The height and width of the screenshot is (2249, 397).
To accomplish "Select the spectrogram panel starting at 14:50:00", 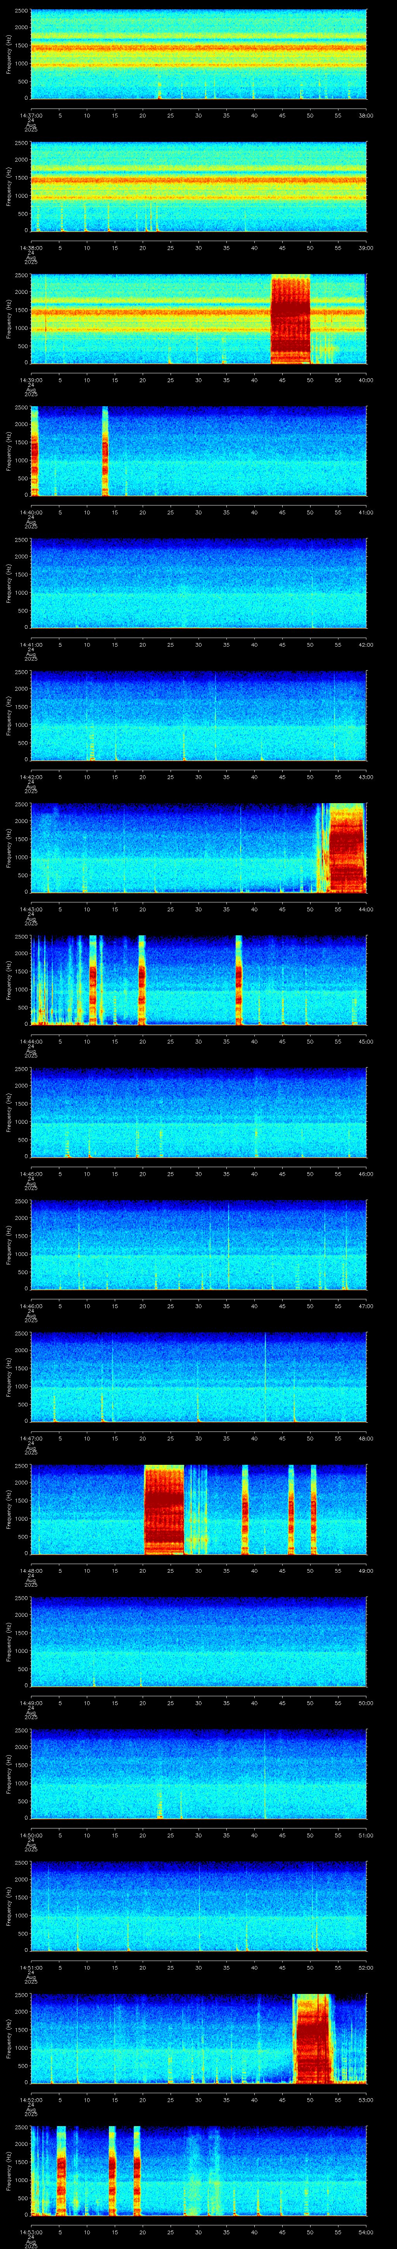I will point(198,1774).
